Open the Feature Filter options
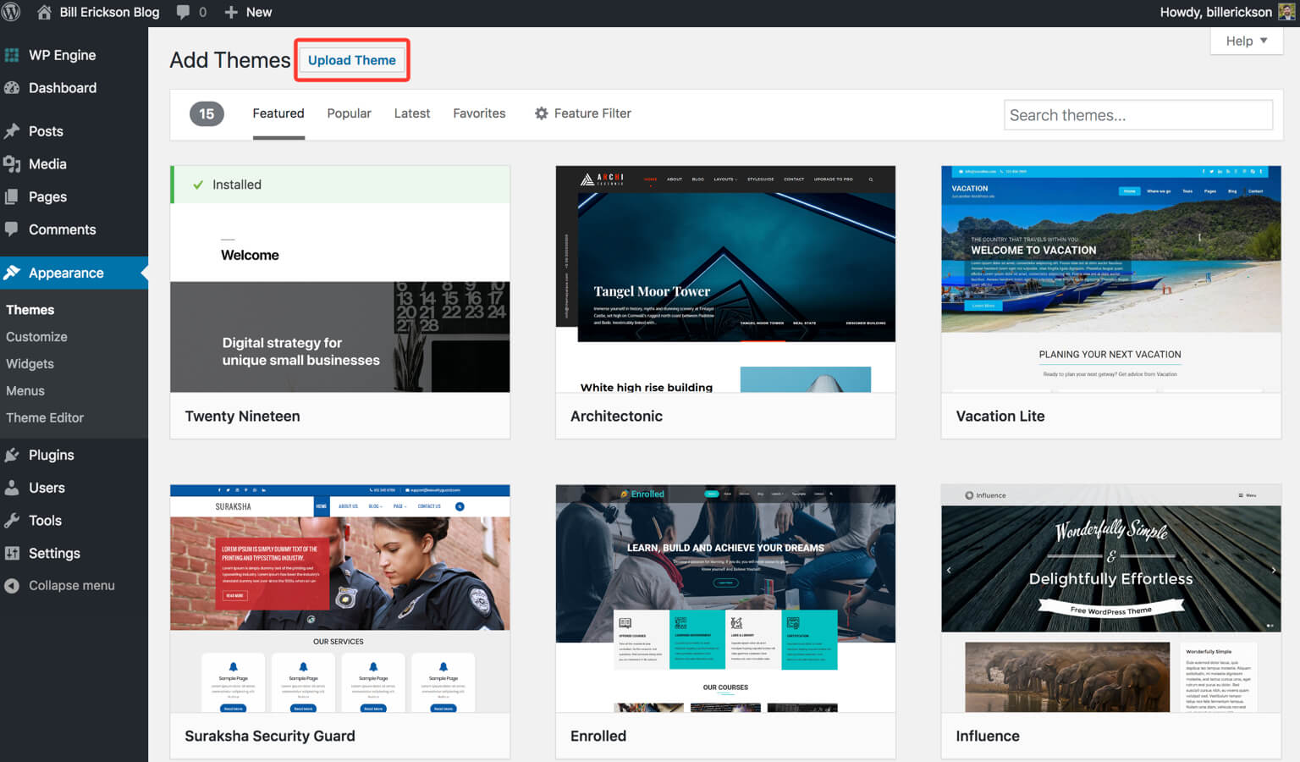This screenshot has width=1300, height=762. pos(583,113)
